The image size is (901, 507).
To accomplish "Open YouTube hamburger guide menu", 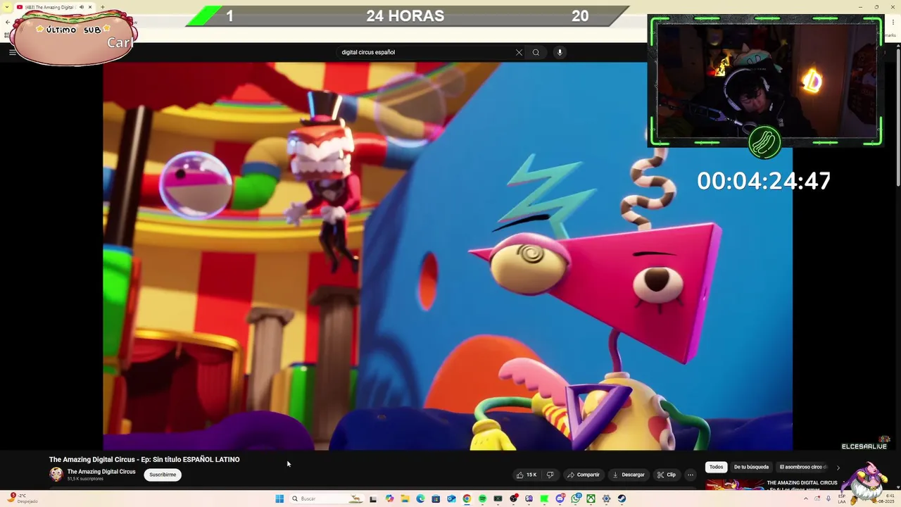I will point(12,52).
